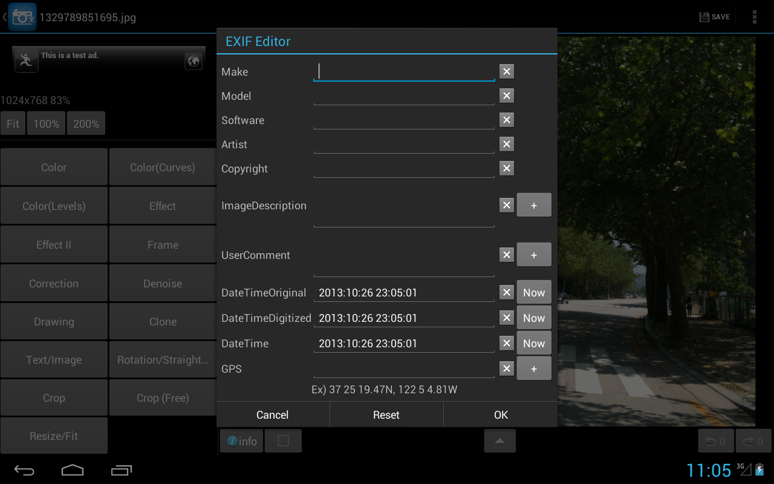
Task: Open GPS picker with its plus button
Action: (534, 368)
